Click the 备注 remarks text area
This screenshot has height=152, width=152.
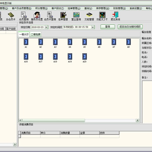click(x=147, y=102)
